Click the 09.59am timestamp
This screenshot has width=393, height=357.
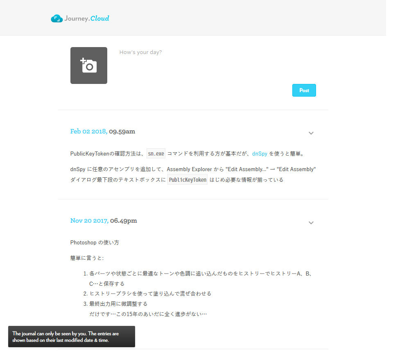click(x=122, y=131)
